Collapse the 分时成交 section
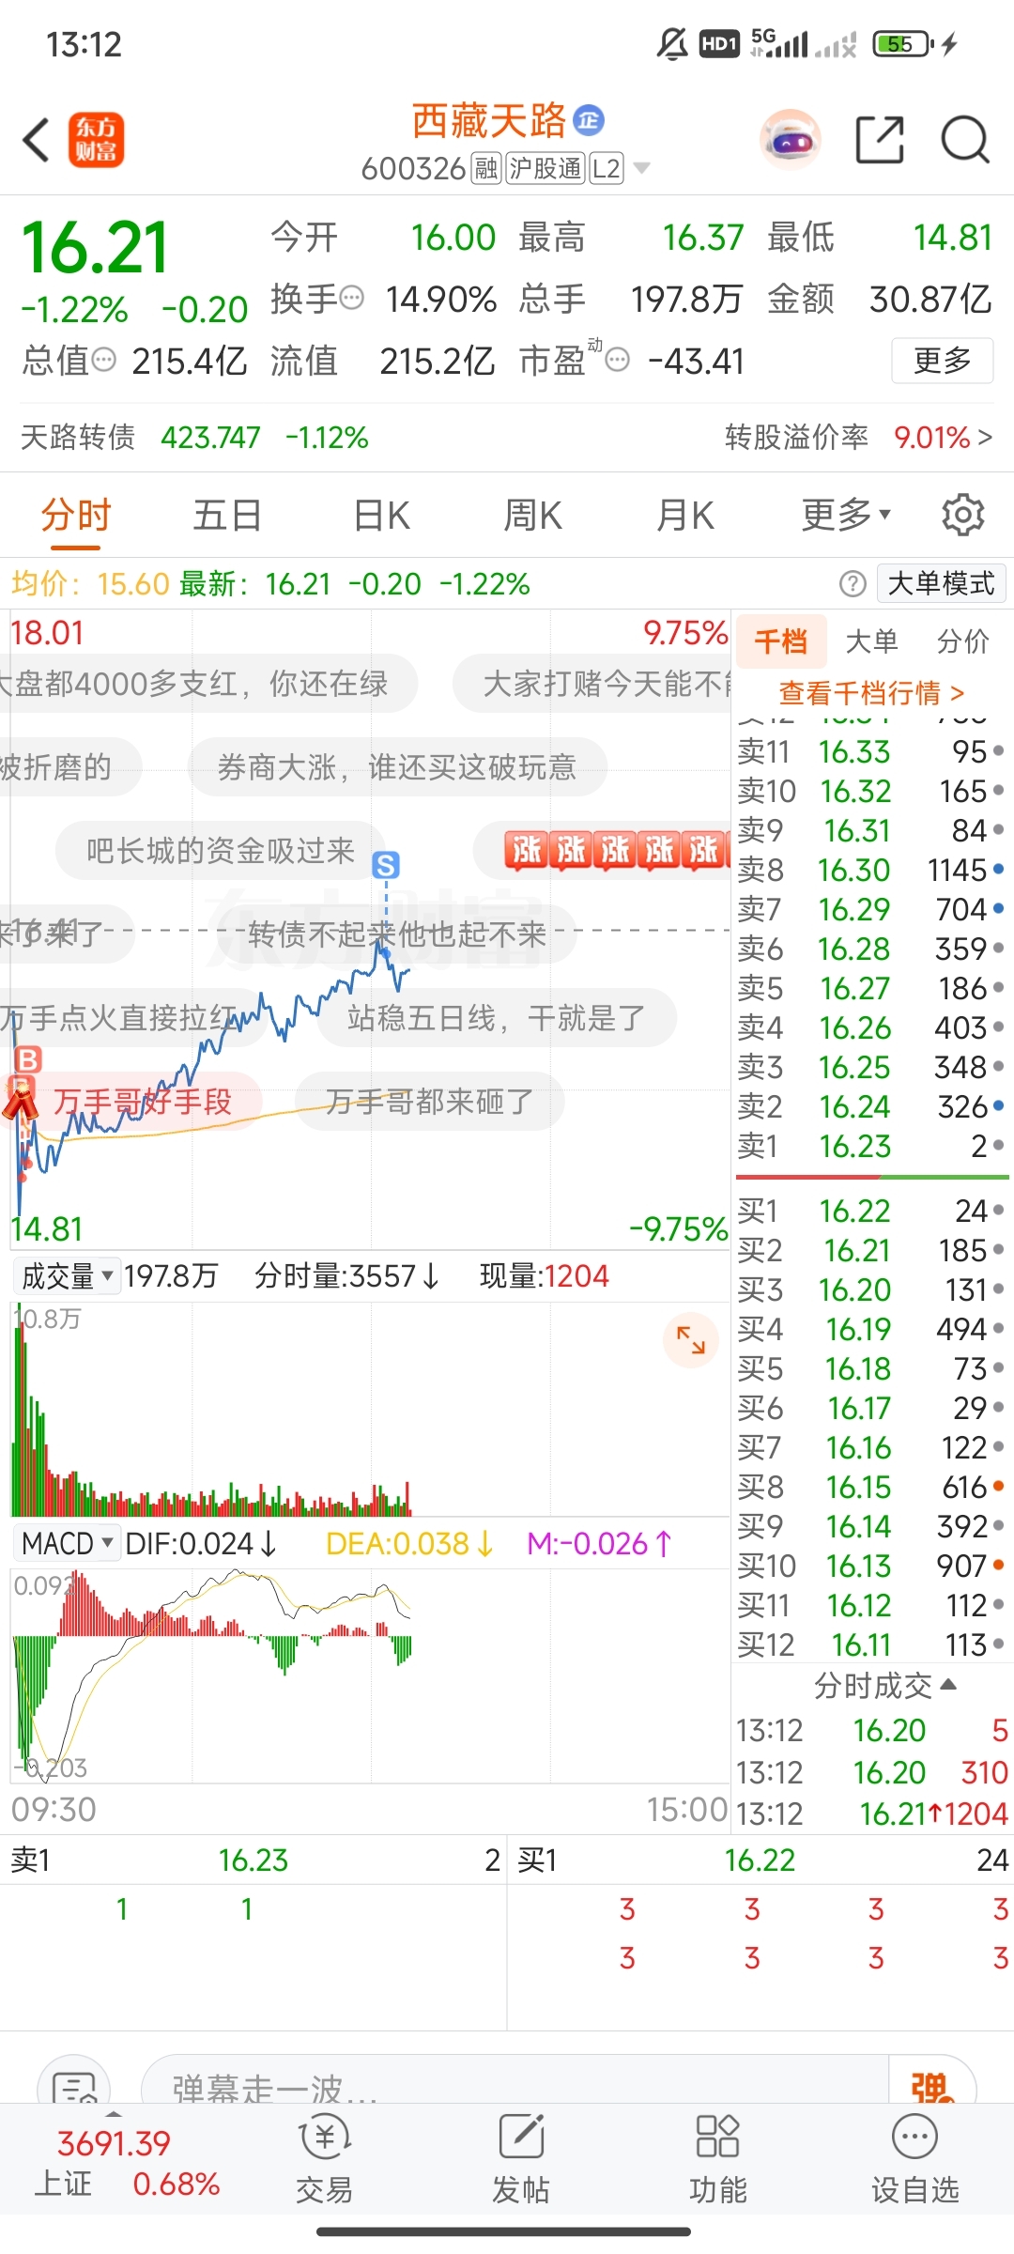Viewport: 1014px width, 2254px height. pos(884,1686)
